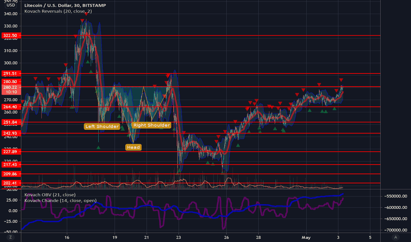The width and height of the screenshot is (411, 242).
Task: Click the May label on the time axis
Action: point(306,238)
